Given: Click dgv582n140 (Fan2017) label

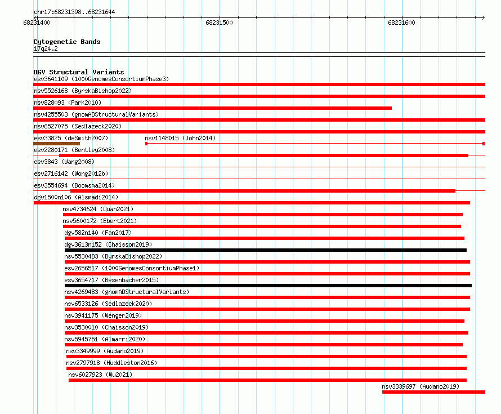Looking at the screenshot, I should click(98, 233).
